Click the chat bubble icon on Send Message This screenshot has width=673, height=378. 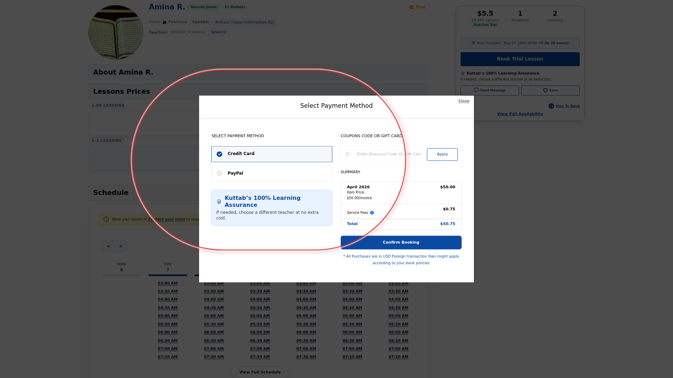coord(476,90)
